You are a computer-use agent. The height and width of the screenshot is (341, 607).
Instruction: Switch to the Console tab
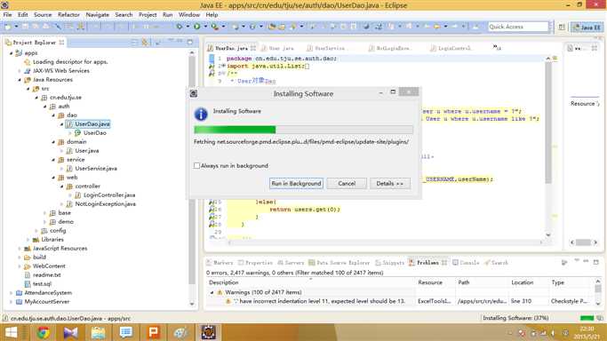(x=466, y=263)
